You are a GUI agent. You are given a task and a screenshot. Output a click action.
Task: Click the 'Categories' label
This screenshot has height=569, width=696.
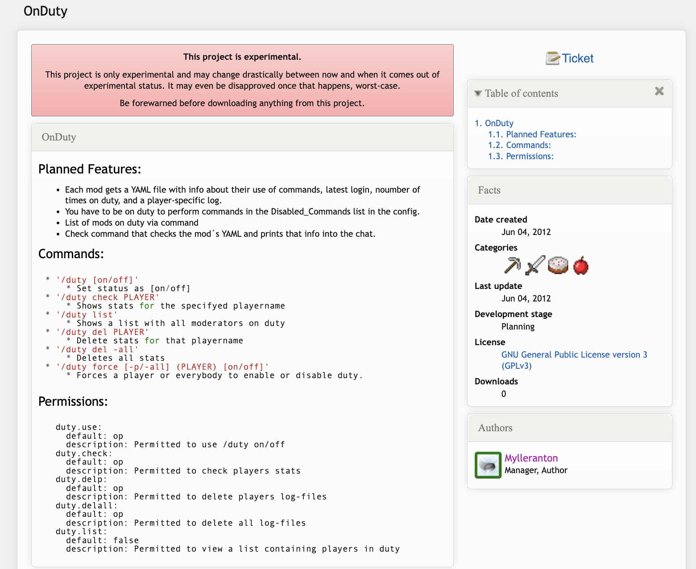click(496, 247)
